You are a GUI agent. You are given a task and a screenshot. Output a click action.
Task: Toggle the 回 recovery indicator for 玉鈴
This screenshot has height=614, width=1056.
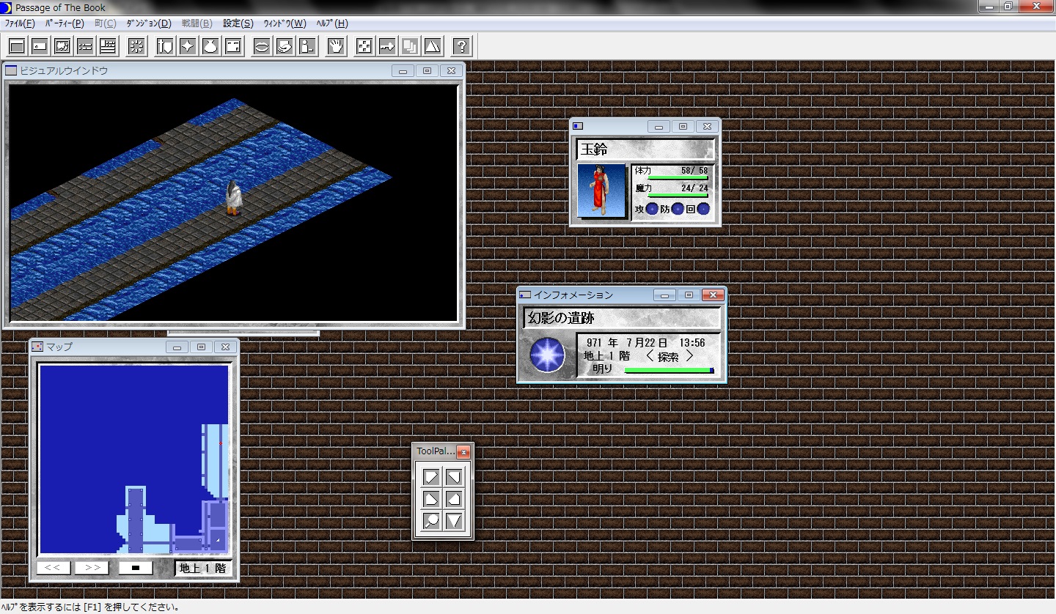point(703,209)
